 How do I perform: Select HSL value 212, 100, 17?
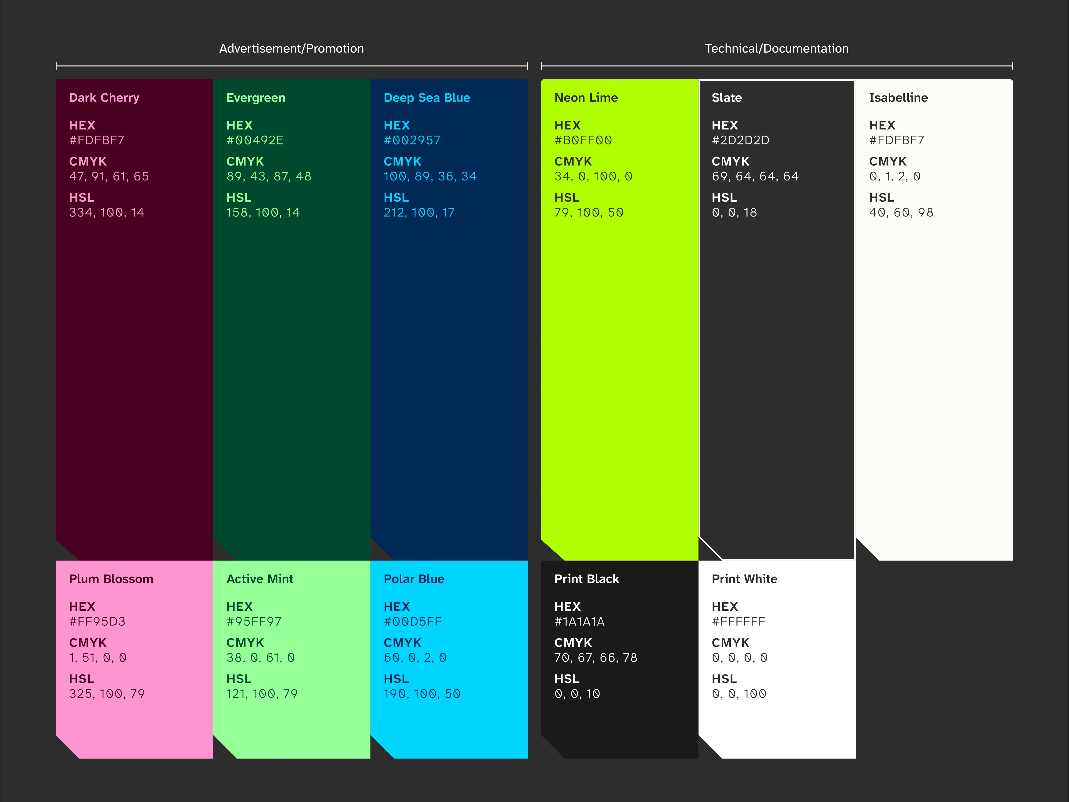point(419,213)
